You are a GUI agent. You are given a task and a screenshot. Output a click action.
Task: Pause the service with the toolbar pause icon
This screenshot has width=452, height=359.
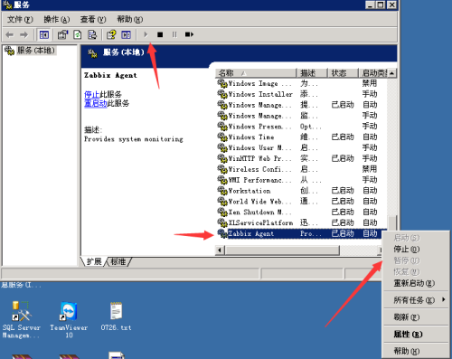pyautogui.click(x=174, y=34)
